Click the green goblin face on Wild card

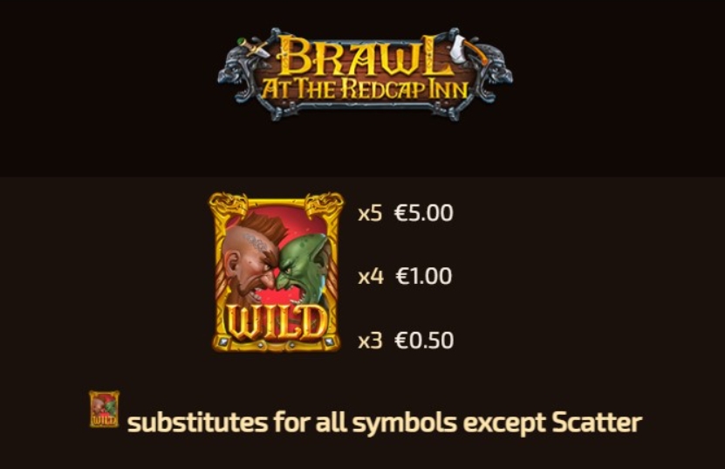(304, 270)
